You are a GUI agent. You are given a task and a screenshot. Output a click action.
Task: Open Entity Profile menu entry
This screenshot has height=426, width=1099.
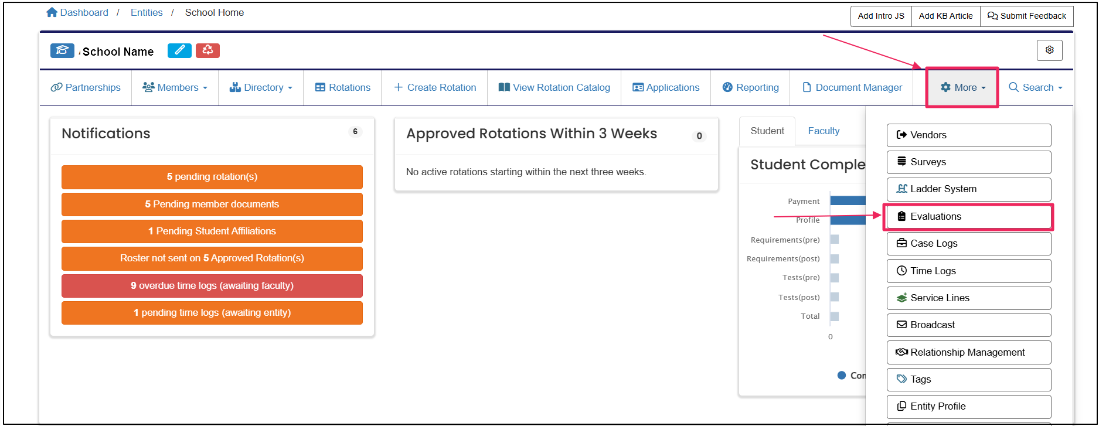point(969,406)
